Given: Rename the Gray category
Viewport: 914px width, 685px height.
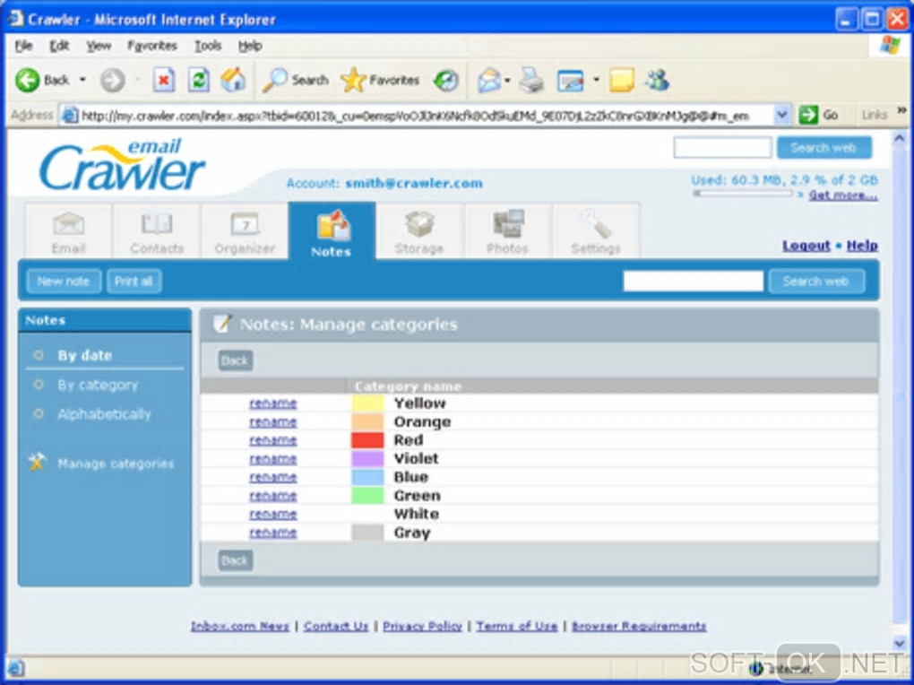Looking at the screenshot, I should (x=272, y=533).
